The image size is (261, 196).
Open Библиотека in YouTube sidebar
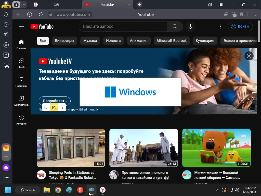[21, 101]
